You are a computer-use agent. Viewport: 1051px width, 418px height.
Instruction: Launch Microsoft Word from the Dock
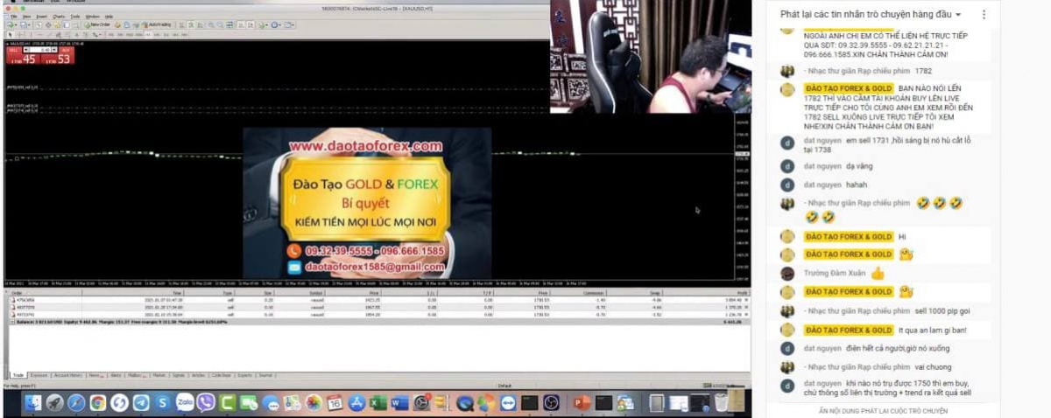[399, 403]
